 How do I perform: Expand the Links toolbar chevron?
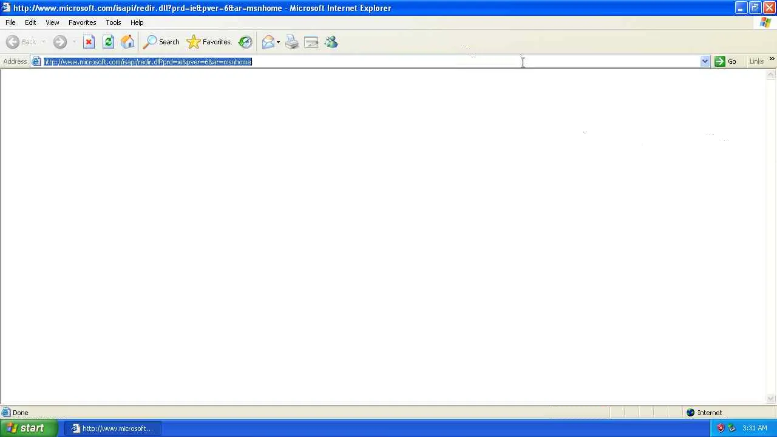click(772, 59)
